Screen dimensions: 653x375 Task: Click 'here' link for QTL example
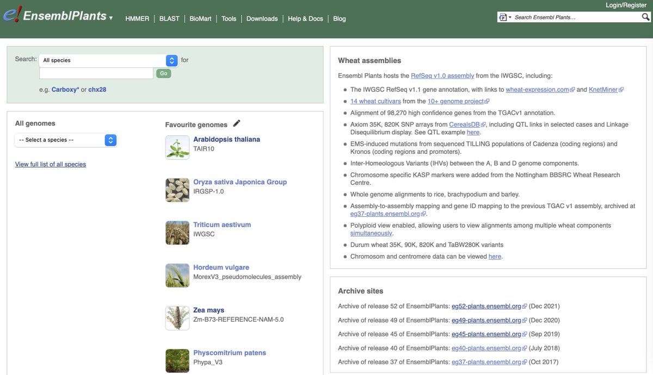point(473,132)
